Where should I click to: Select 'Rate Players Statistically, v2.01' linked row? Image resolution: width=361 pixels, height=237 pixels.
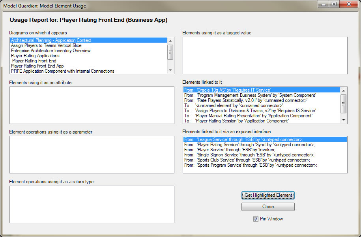coord(262,100)
